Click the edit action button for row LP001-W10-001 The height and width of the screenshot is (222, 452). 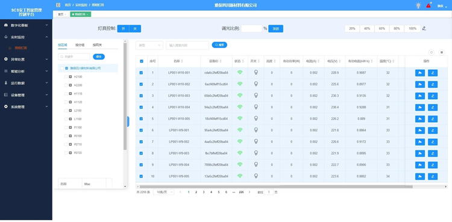tap(433, 73)
